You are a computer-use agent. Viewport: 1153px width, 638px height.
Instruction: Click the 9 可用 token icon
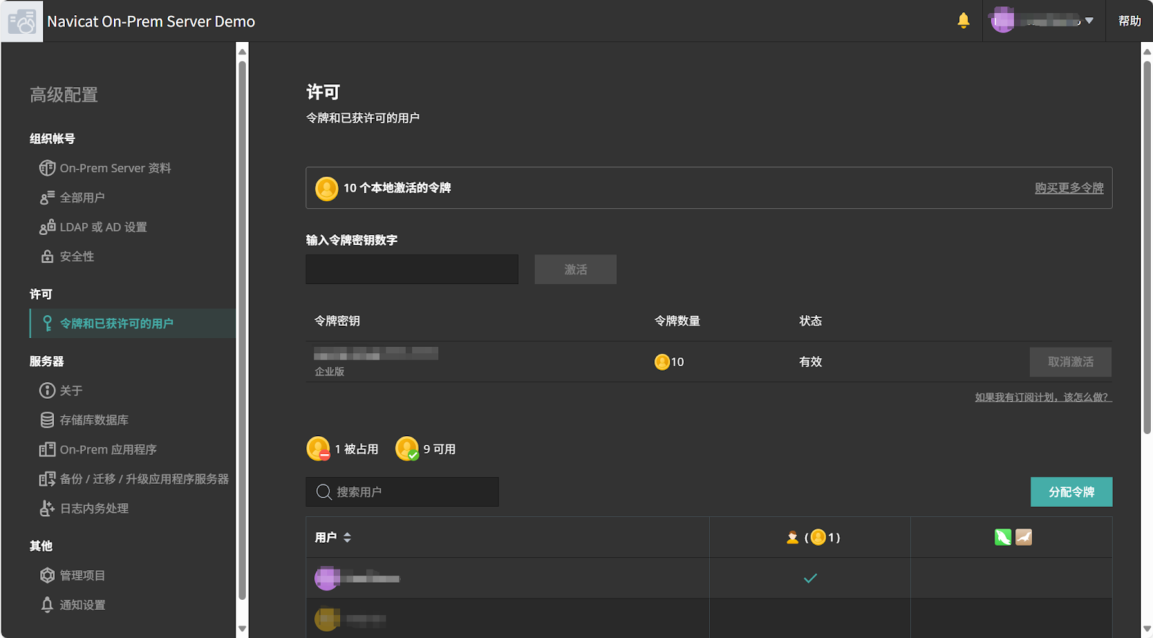point(407,449)
